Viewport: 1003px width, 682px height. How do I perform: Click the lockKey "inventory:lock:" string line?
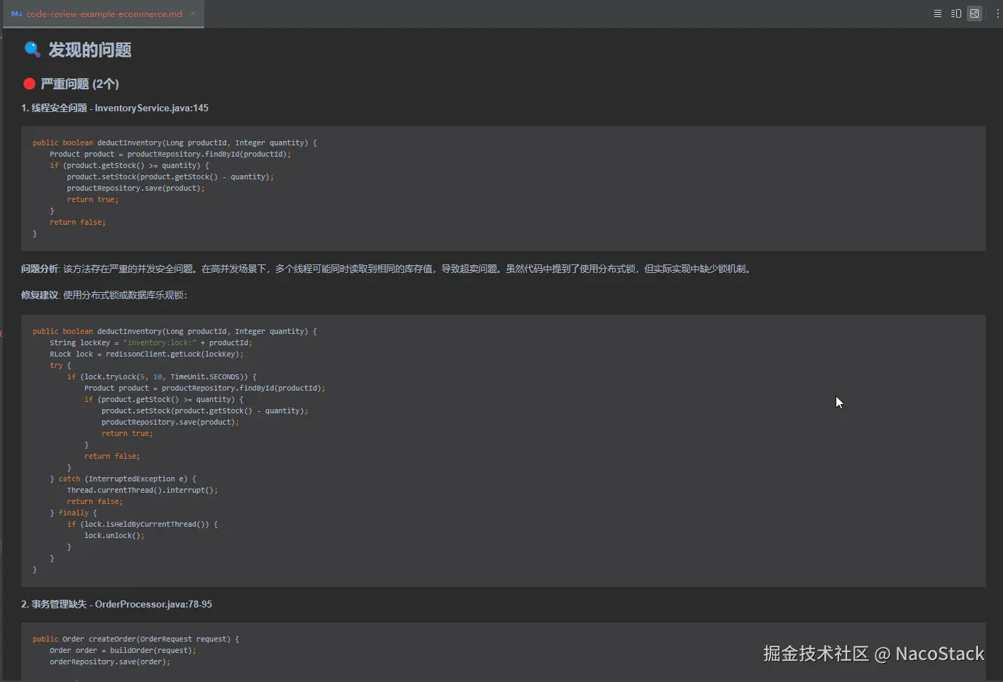151,342
